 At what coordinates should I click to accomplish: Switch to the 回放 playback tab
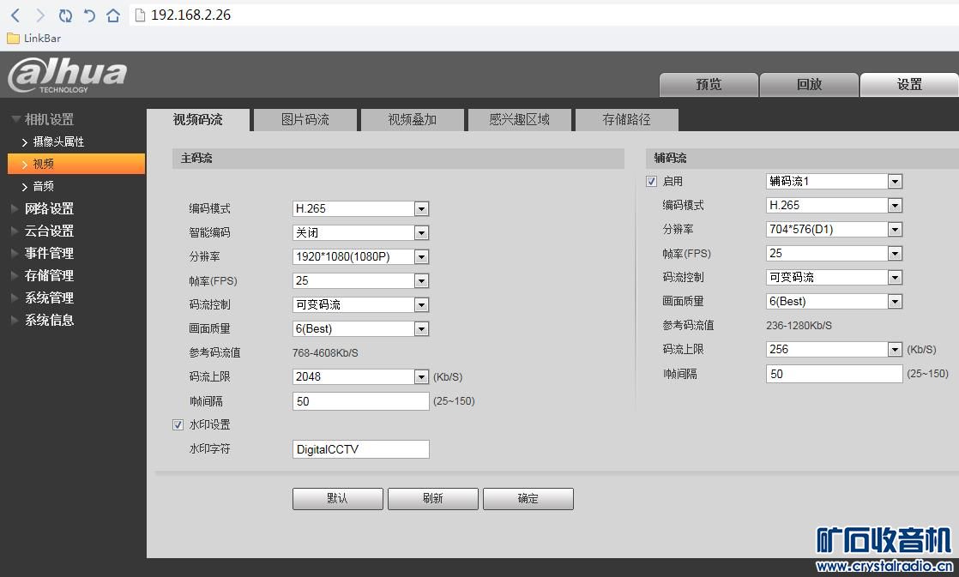click(809, 84)
